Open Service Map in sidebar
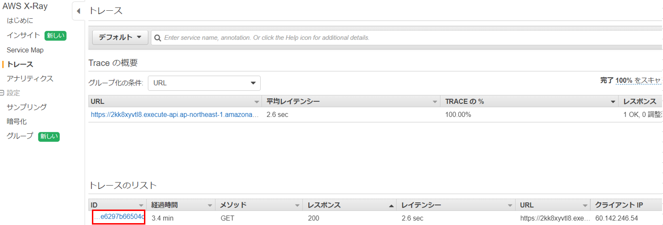The height and width of the screenshot is (225, 663). 25,50
